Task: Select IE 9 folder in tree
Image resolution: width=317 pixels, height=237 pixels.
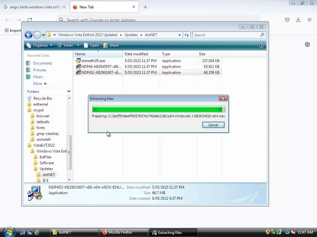Action: [45, 180]
